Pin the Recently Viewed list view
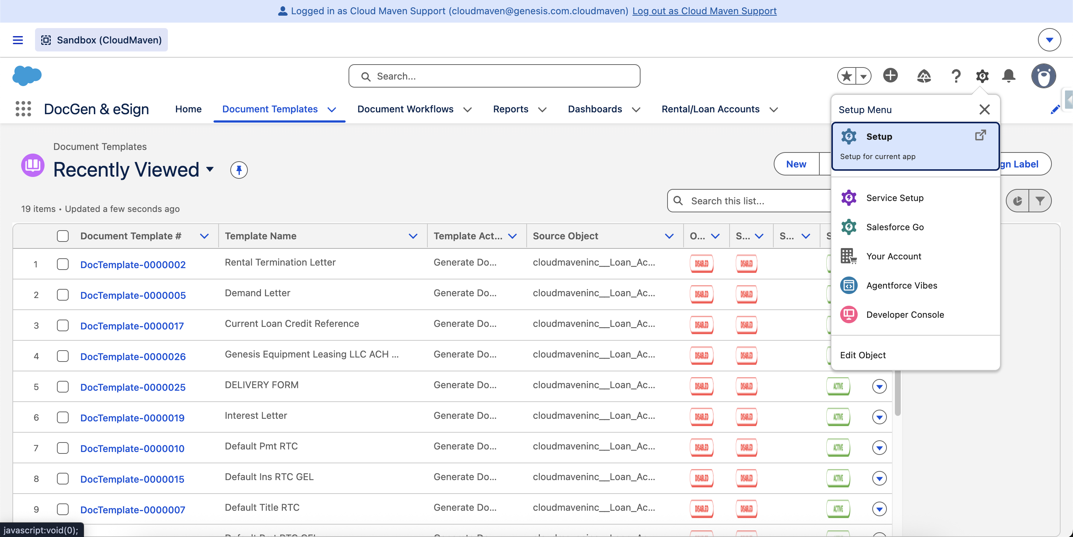The width and height of the screenshot is (1073, 537). point(239,170)
